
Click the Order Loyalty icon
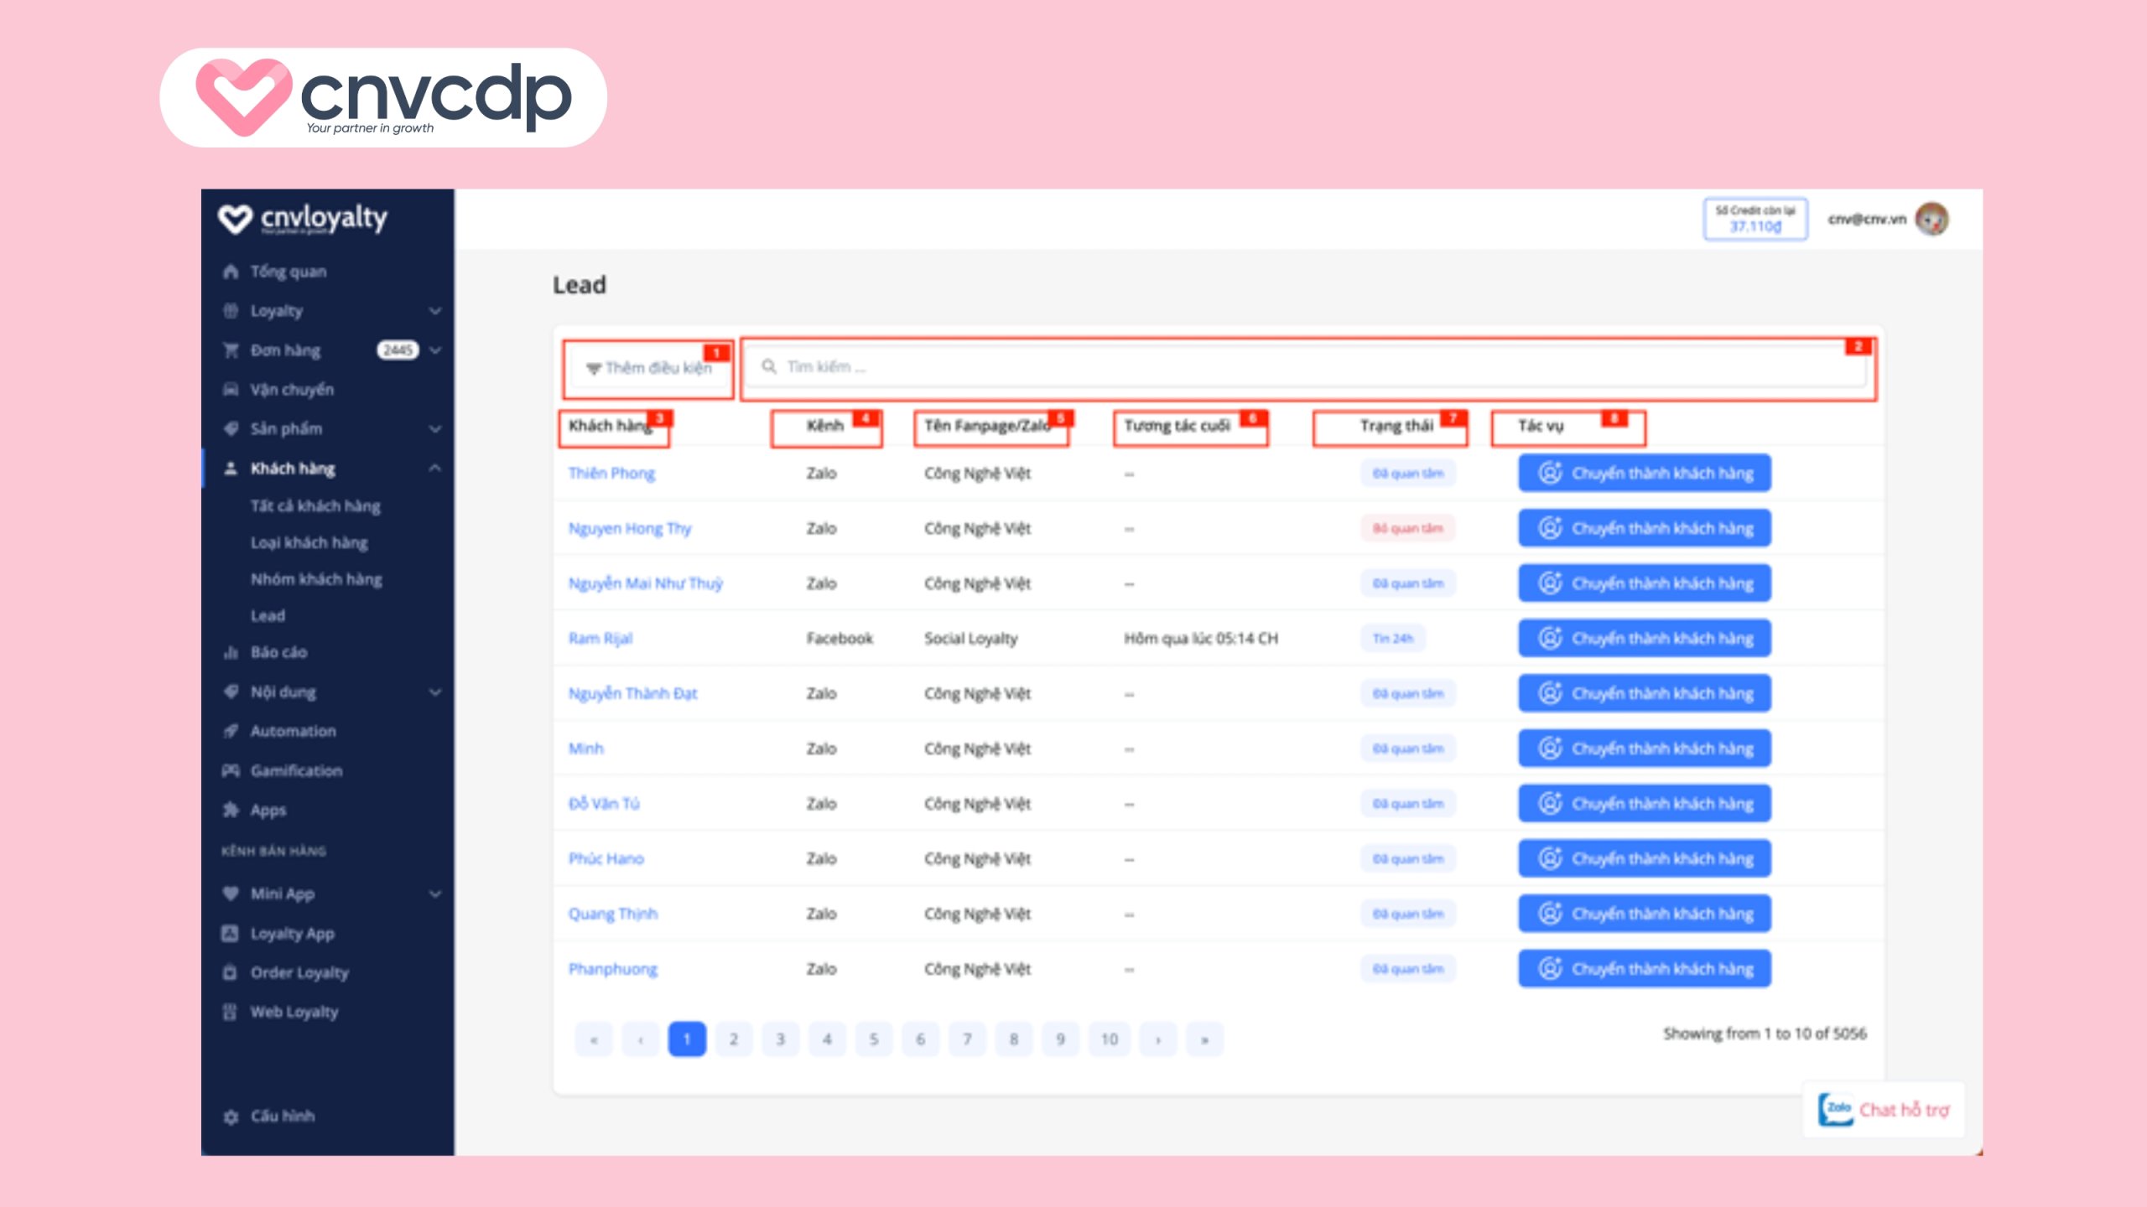pos(231,972)
